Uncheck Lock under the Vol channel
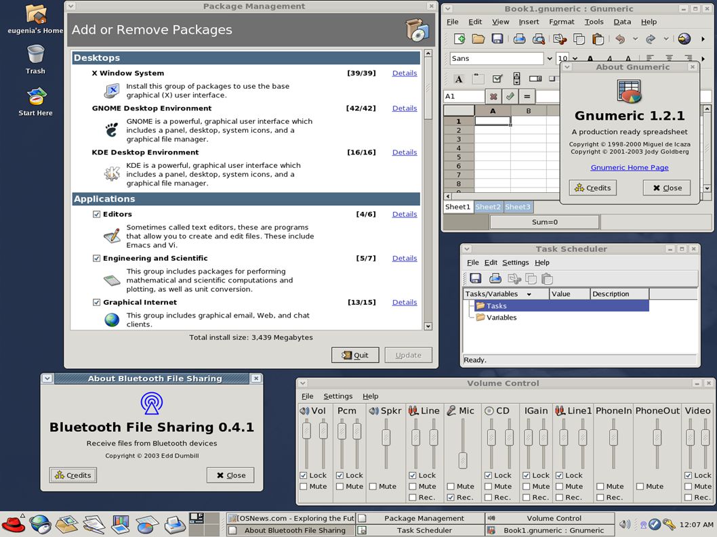The image size is (717, 537). 303,475
